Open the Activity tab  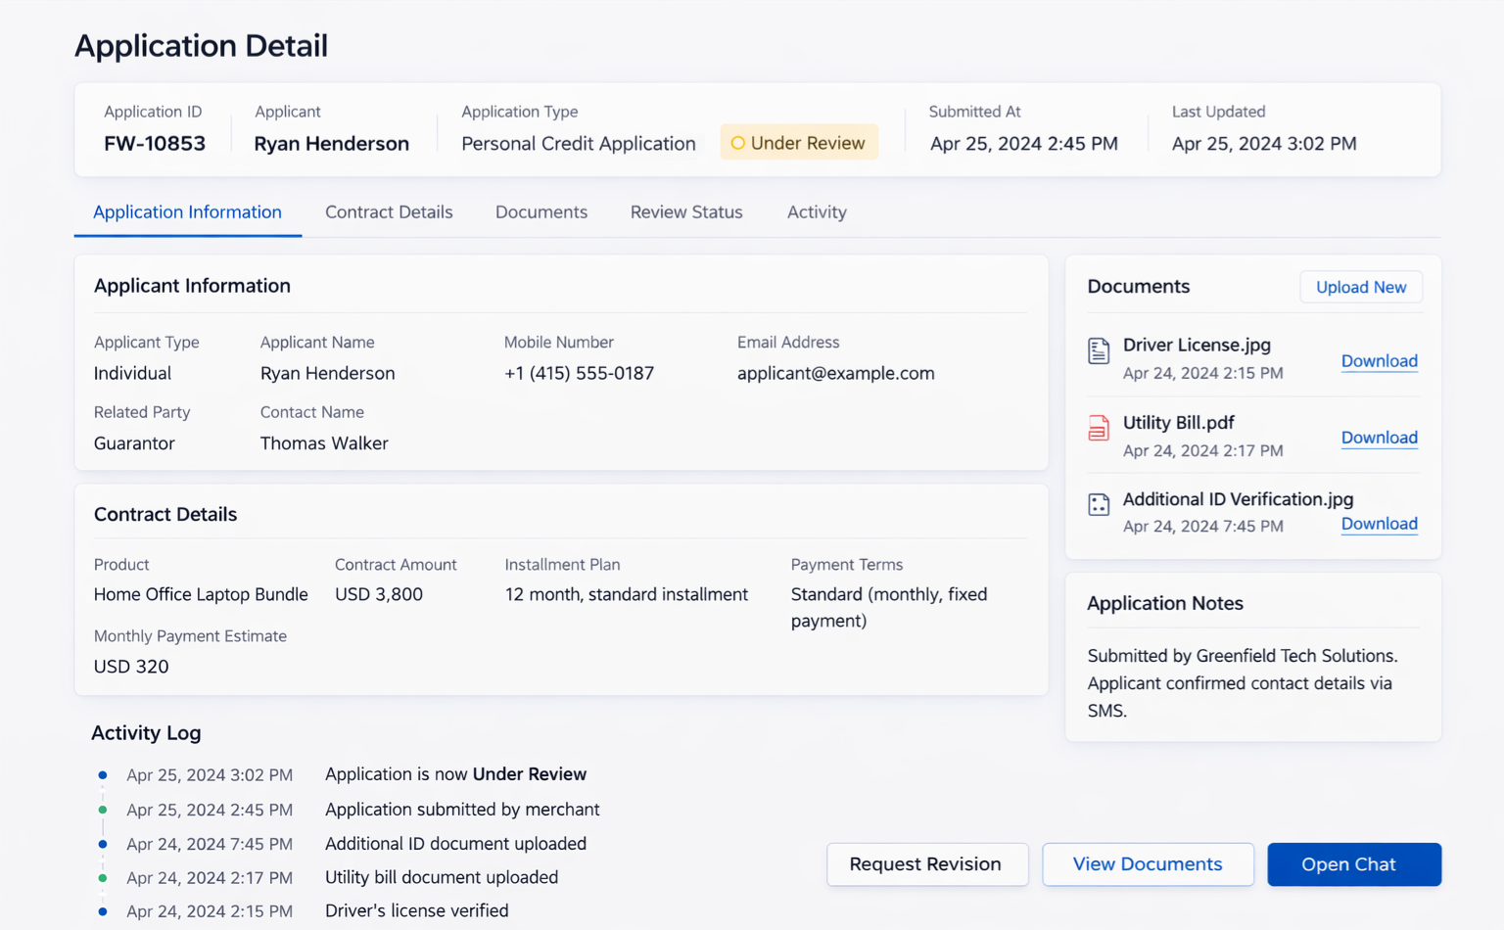(x=816, y=211)
